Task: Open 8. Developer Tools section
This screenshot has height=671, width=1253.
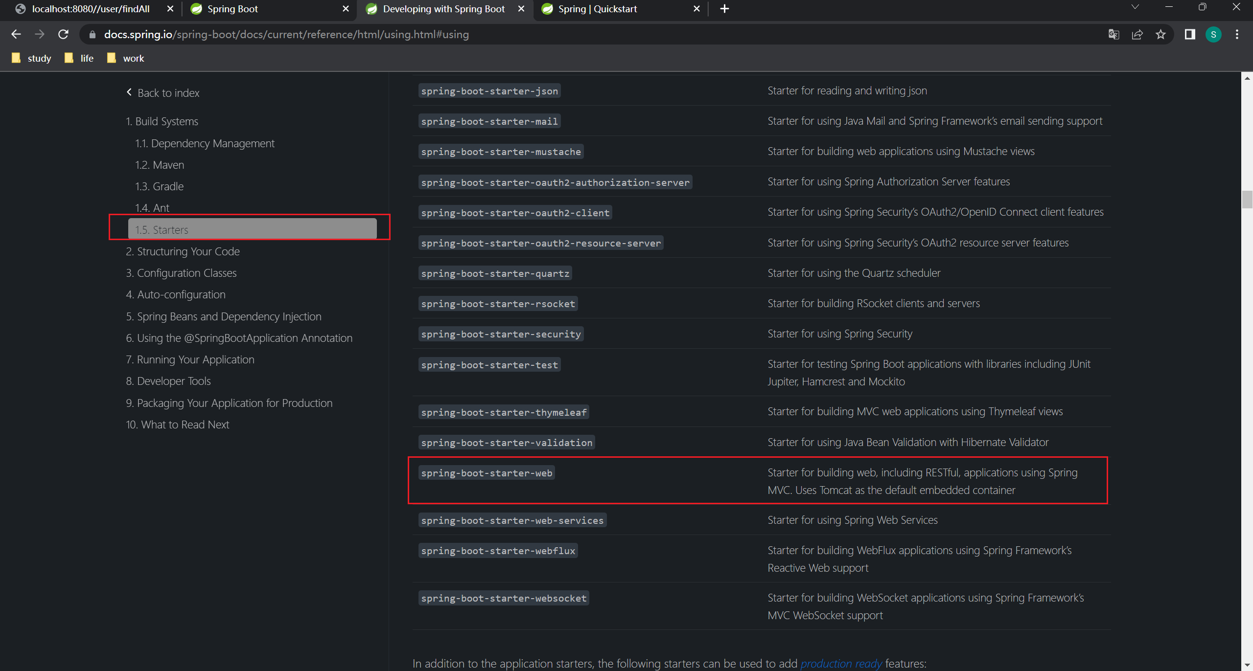Action: [x=168, y=381]
